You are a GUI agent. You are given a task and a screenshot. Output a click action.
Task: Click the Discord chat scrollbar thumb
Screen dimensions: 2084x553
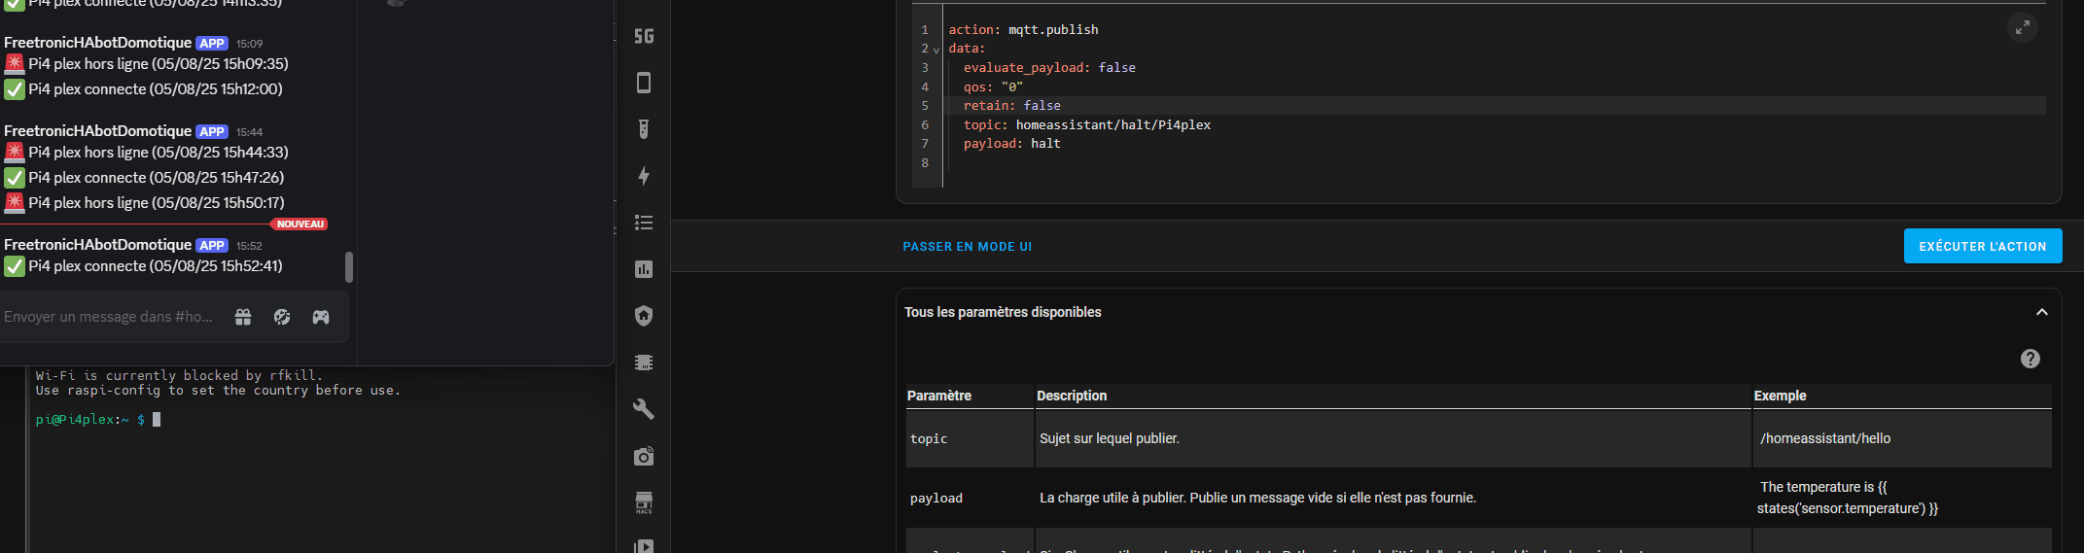tap(349, 267)
